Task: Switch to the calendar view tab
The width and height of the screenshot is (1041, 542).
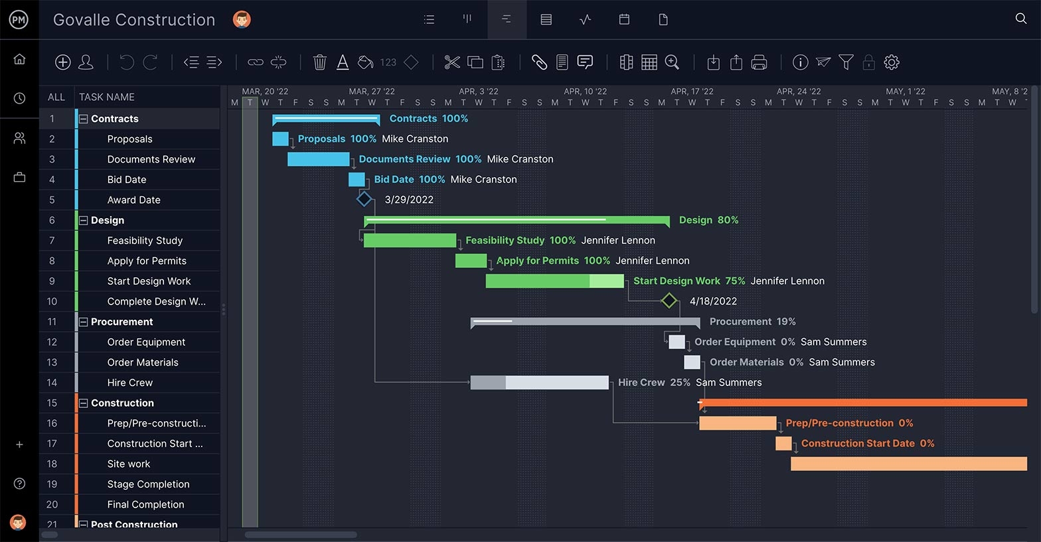Action: [x=624, y=20]
